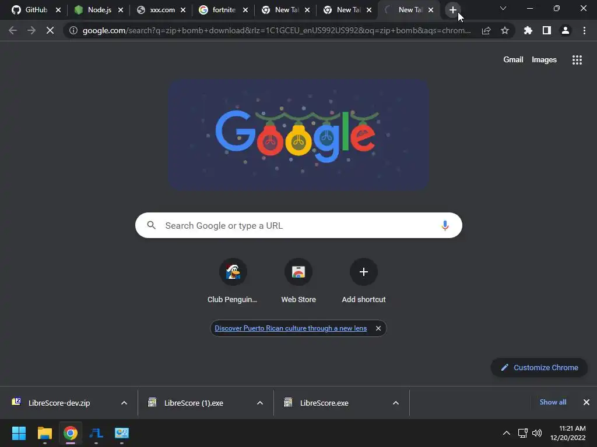Open the Chrome profile icon
This screenshot has height=447, width=597.
(x=566, y=30)
